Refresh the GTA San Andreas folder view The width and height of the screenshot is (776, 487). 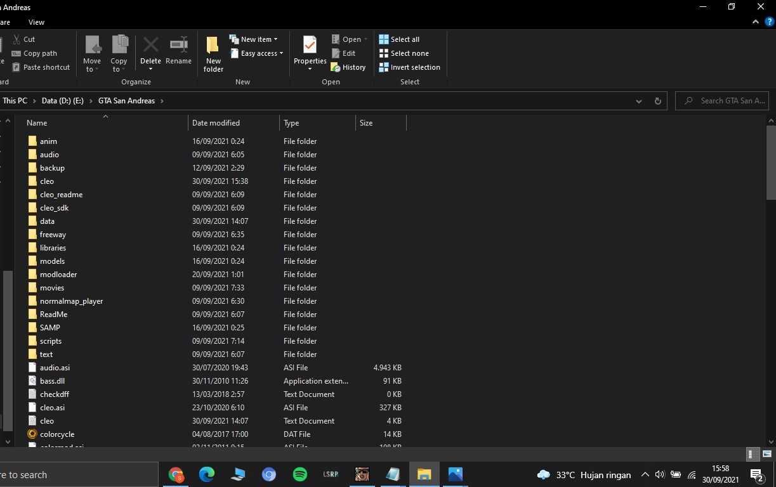[657, 101]
